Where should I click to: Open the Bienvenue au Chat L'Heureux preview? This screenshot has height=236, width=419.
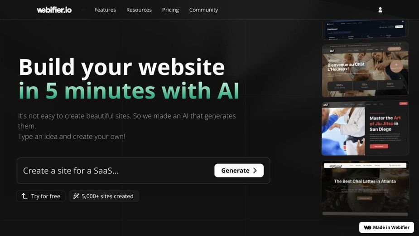click(365, 69)
